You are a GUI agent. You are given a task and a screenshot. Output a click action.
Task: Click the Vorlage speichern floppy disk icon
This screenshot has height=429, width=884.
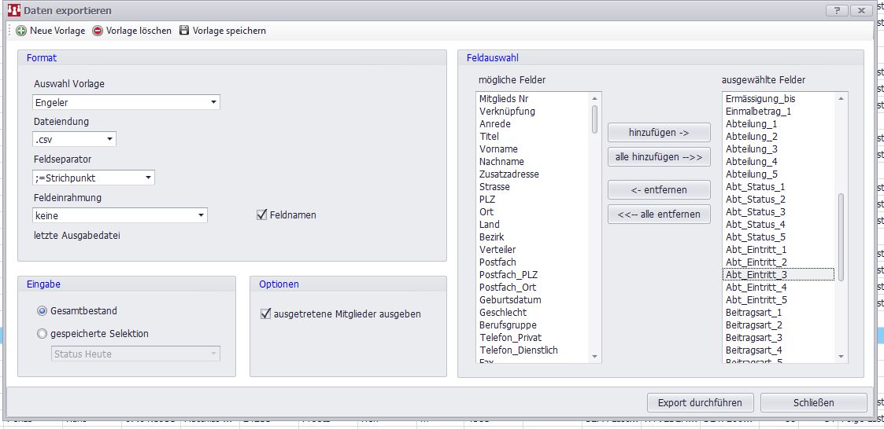pos(184,31)
